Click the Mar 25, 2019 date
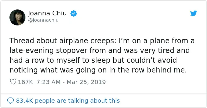207x108 pixels. pyautogui.click(x=86, y=82)
